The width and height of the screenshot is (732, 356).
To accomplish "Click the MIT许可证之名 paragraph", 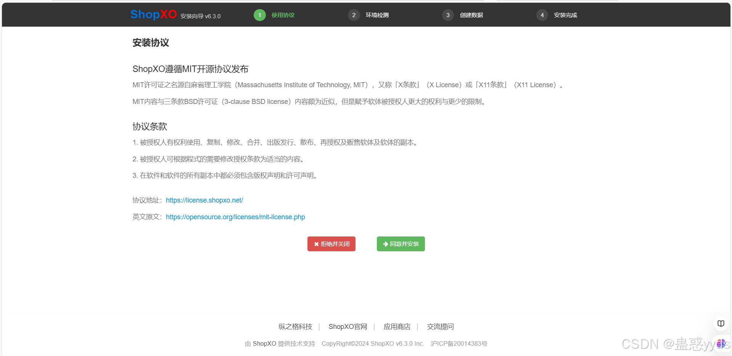I will pyautogui.click(x=348, y=85).
